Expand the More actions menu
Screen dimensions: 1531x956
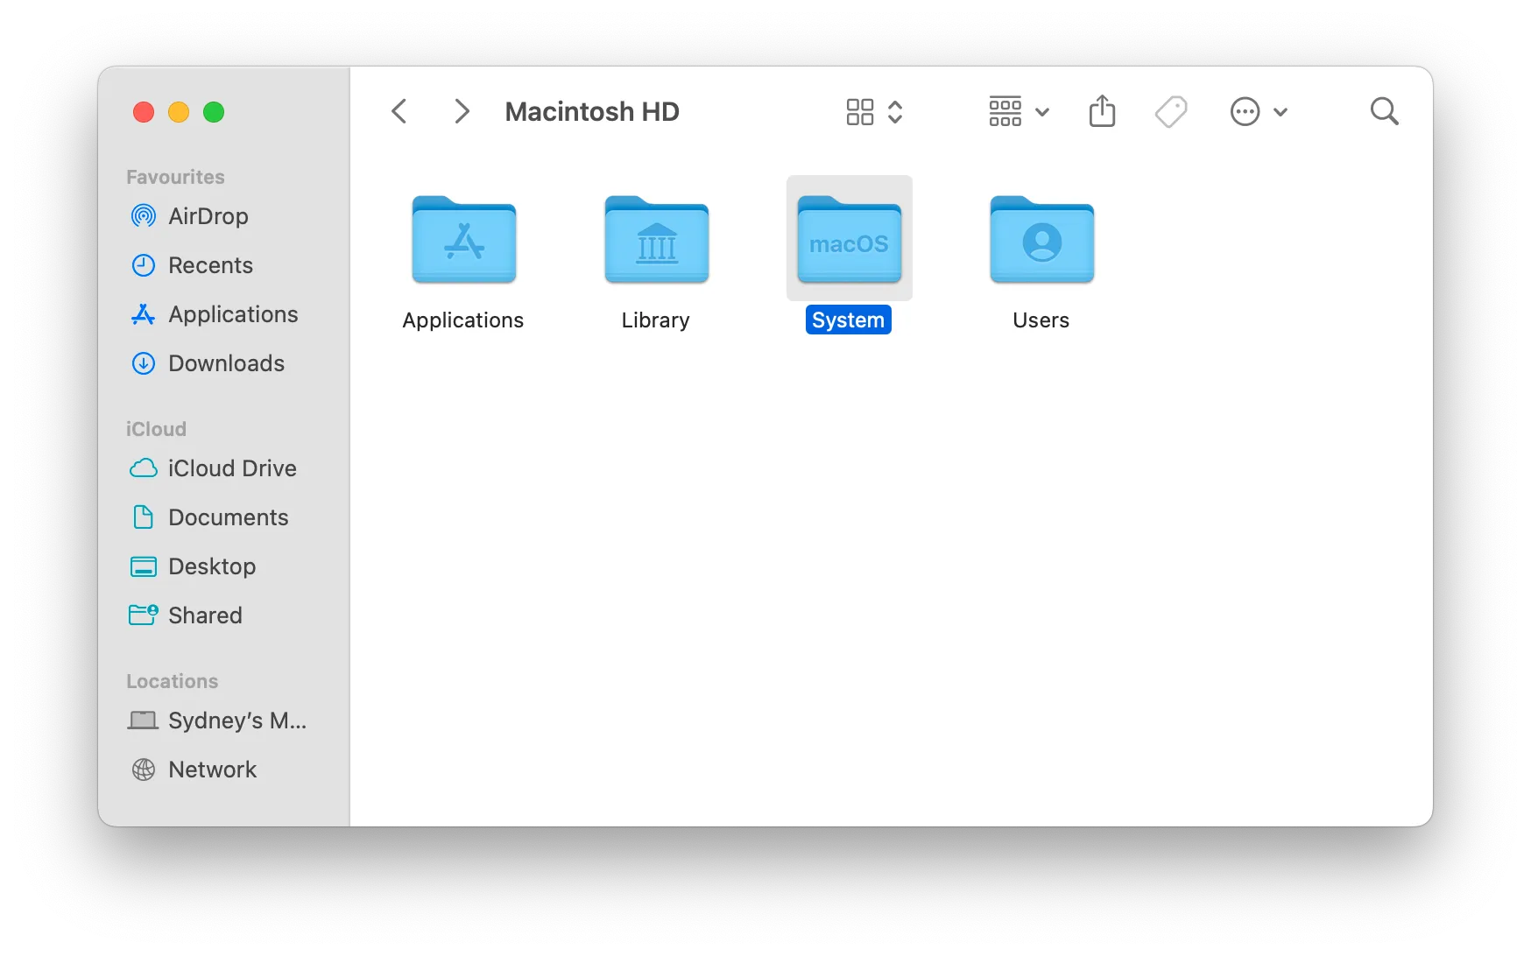pyautogui.click(x=1259, y=111)
